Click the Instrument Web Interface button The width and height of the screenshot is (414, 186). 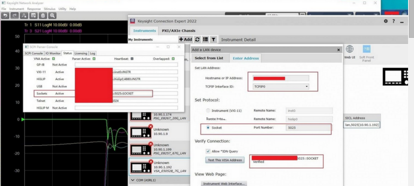coord(224,183)
